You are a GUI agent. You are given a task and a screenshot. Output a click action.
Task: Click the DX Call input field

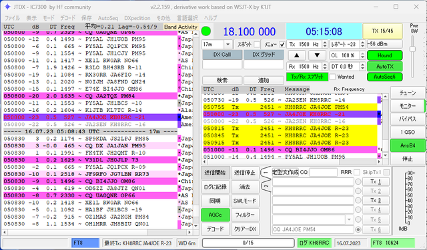click(222, 65)
